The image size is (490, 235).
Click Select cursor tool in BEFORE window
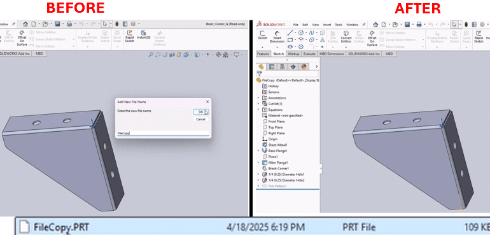pyautogui.click(x=105, y=24)
